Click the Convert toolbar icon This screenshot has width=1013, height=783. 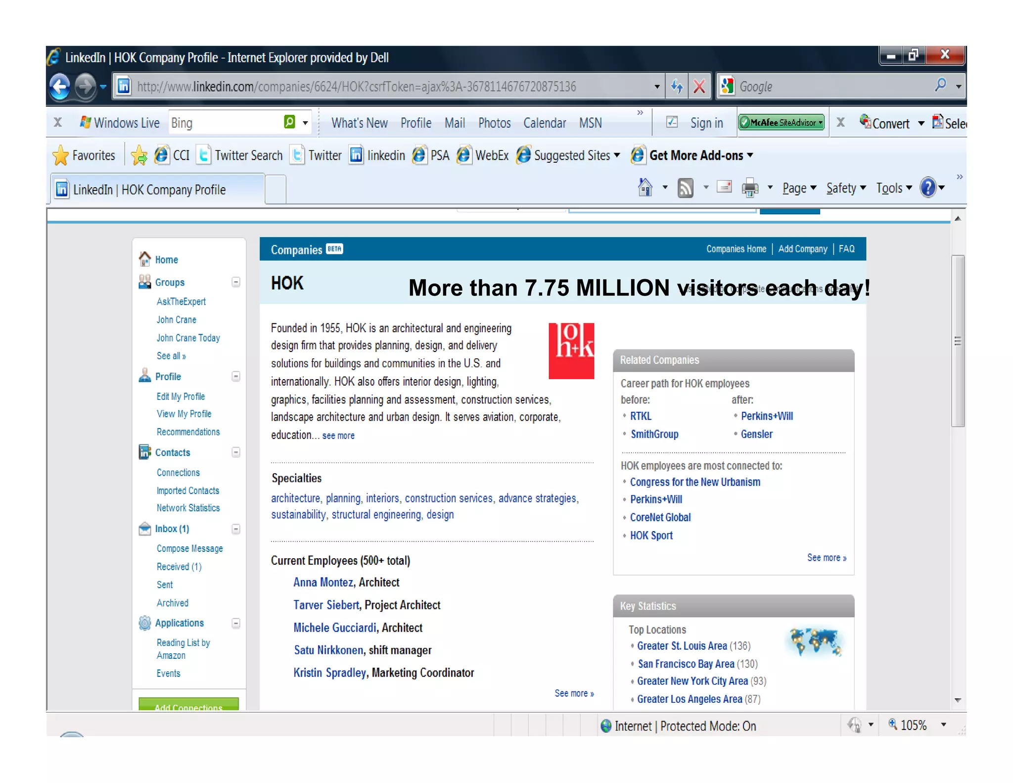[884, 123]
